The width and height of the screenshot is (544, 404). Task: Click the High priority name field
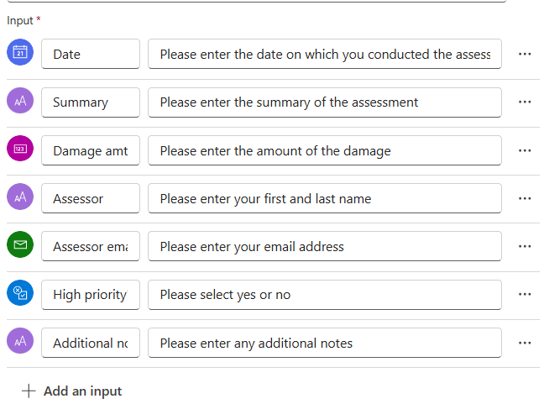90,295
